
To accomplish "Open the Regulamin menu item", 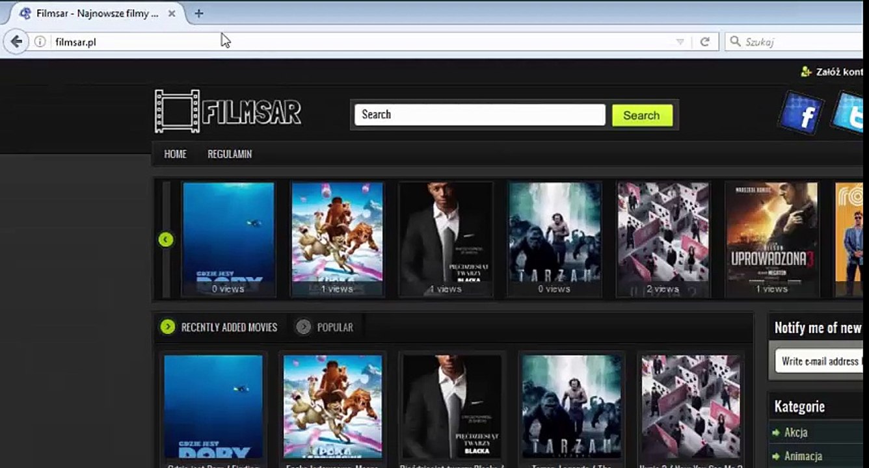I will click(x=230, y=154).
